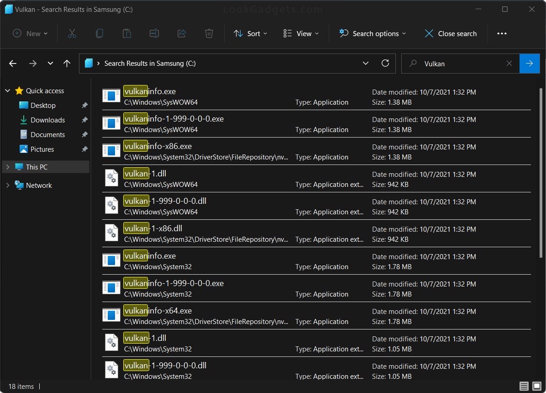Open the See more ellipsis menu
The width and height of the screenshot is (546, 393).
pos(502,33)
